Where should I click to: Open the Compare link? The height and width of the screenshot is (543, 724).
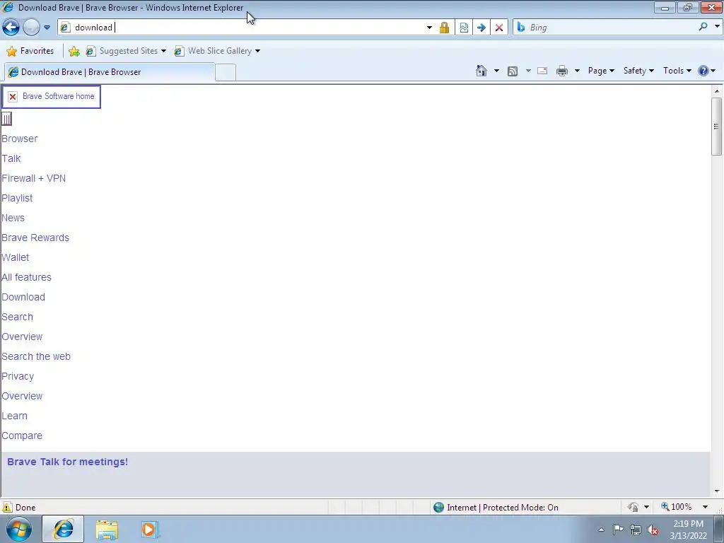22,436
